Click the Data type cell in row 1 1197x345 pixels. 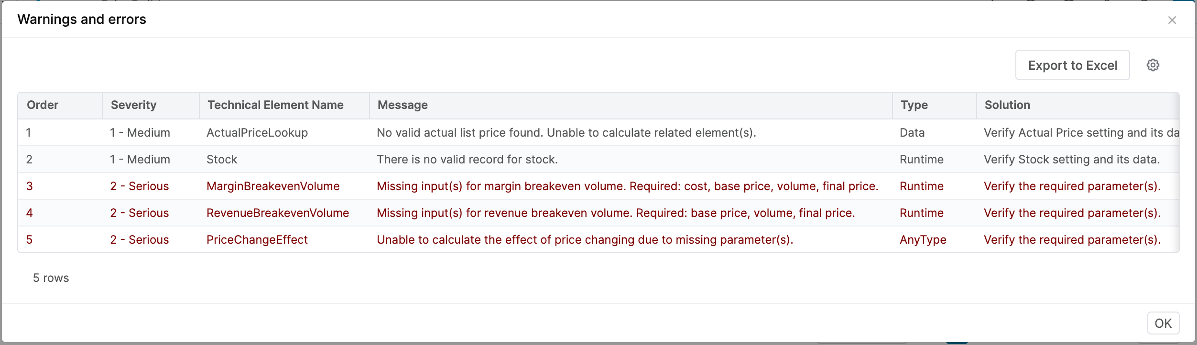click(x=912, y=133)
